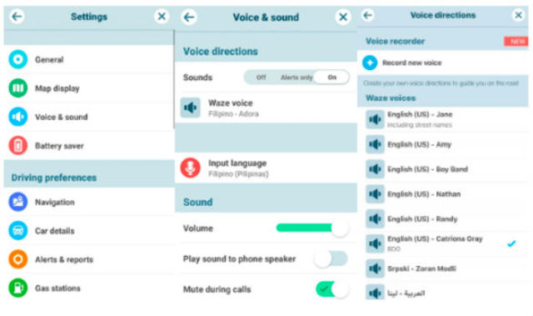Select English (US) - Jane voice

(x=443, y=119)
